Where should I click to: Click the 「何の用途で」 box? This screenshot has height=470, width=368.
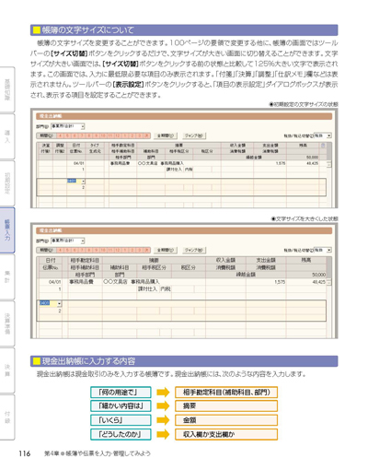click(x=121, y=393)
